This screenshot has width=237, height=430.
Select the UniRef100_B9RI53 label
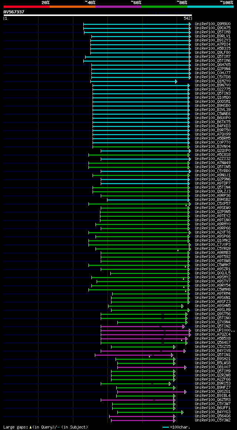[213, 383]
